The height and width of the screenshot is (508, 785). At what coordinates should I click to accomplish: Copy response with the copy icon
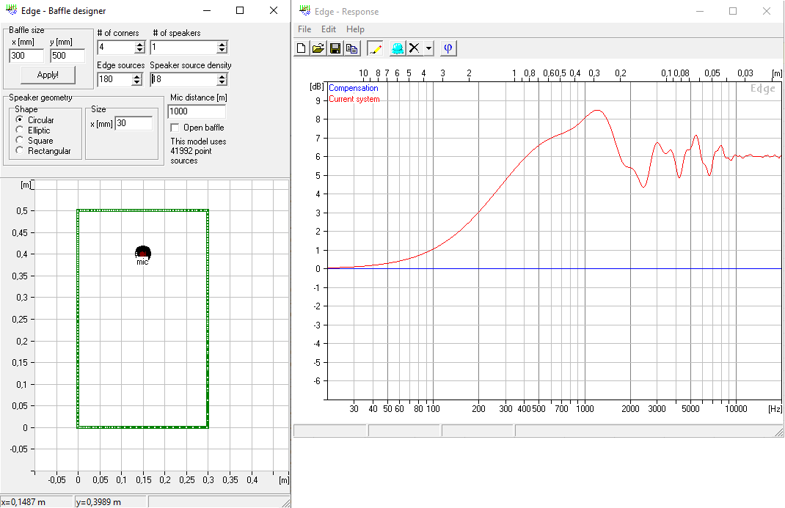[352, 48]
